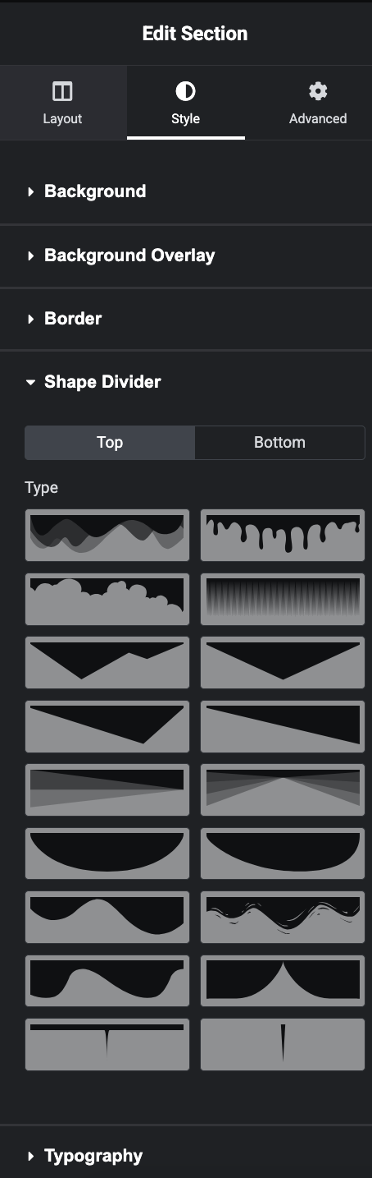Select the Top shape divider position

110,442
